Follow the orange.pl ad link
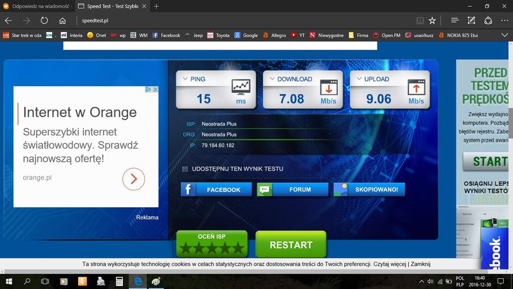 [x=37, y=177]
